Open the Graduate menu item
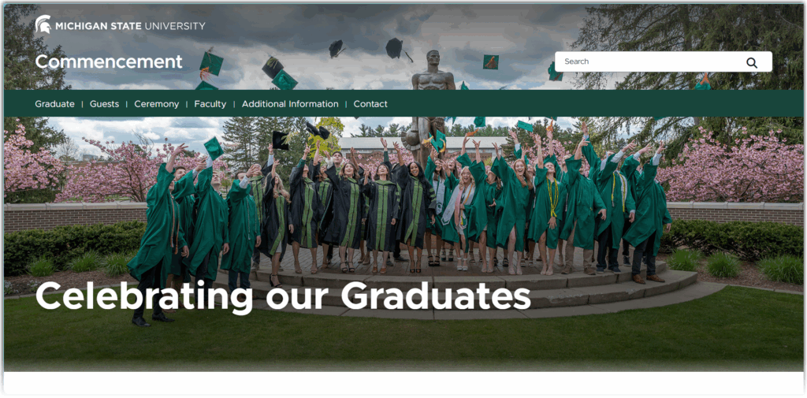Screen dimensions: 807x398 [x=54, y=104]
